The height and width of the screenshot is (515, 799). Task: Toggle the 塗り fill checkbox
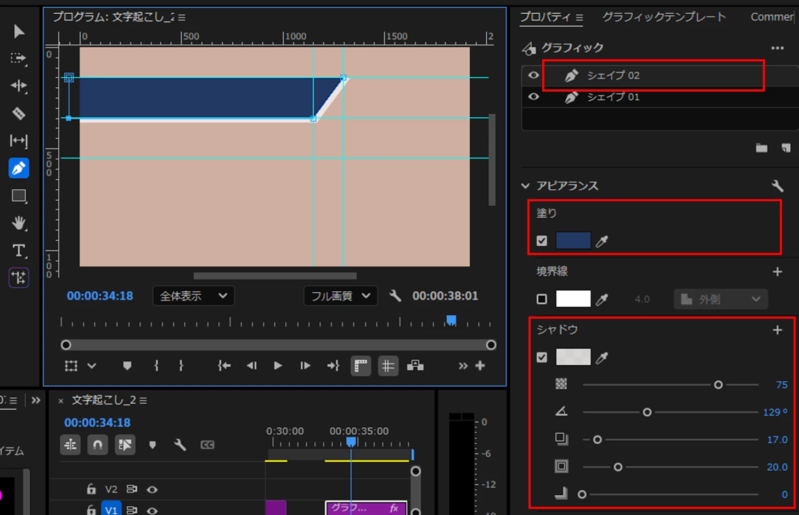pyautogui.click(x=542, y=241)
